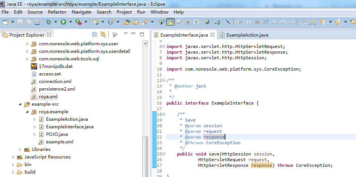Open dropdown next to New wizard icon
This screenshot has width=356, height=177.
(12, 22)
